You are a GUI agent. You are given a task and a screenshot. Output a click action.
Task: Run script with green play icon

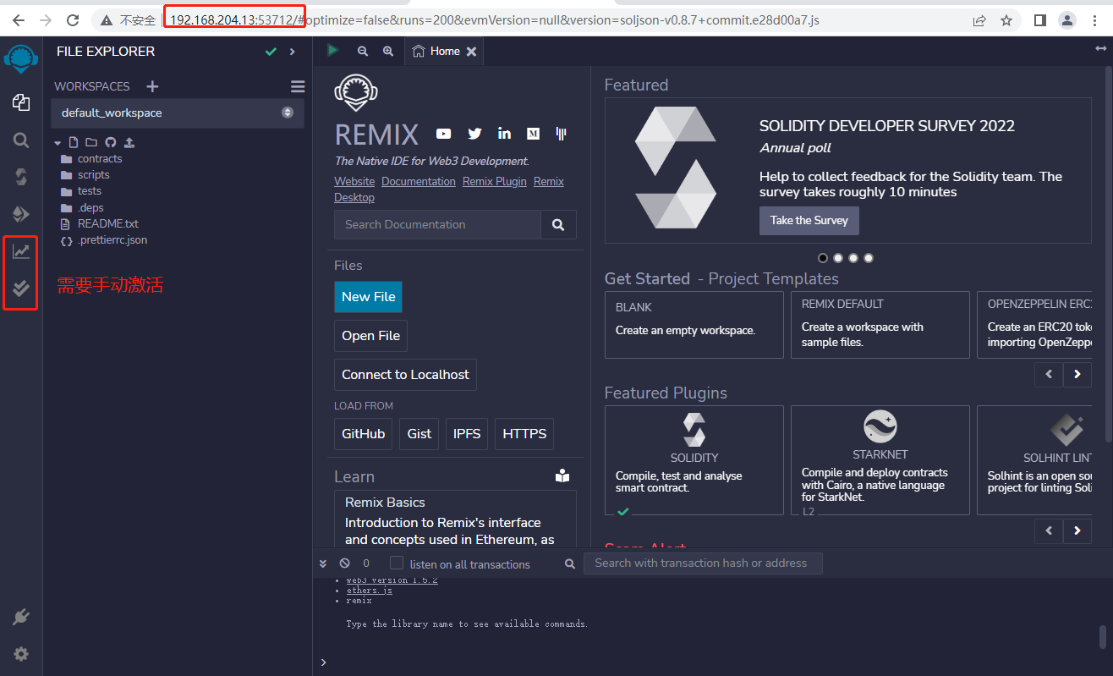tap(333, 51)
